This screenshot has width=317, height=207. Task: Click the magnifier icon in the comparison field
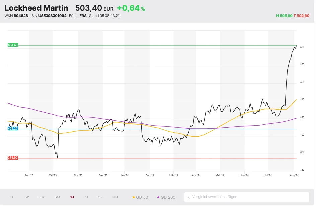(189, 197)
